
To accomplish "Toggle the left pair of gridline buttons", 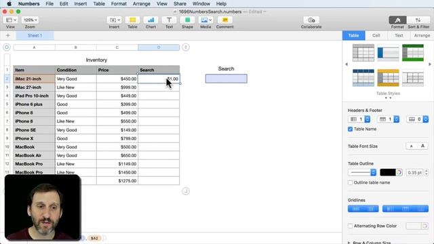I will coord(363,209).
